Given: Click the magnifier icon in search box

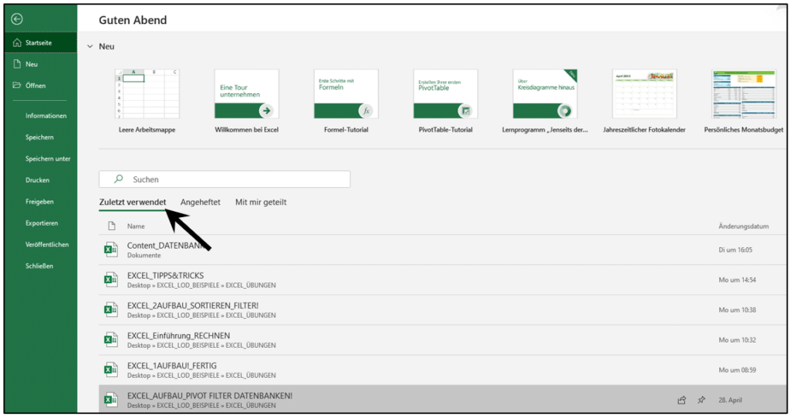Looking at the screenshot, I should [118, 179].
